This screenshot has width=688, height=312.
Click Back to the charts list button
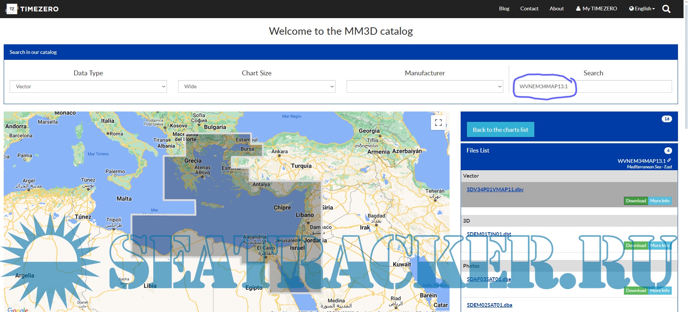[x=500, y=130]
